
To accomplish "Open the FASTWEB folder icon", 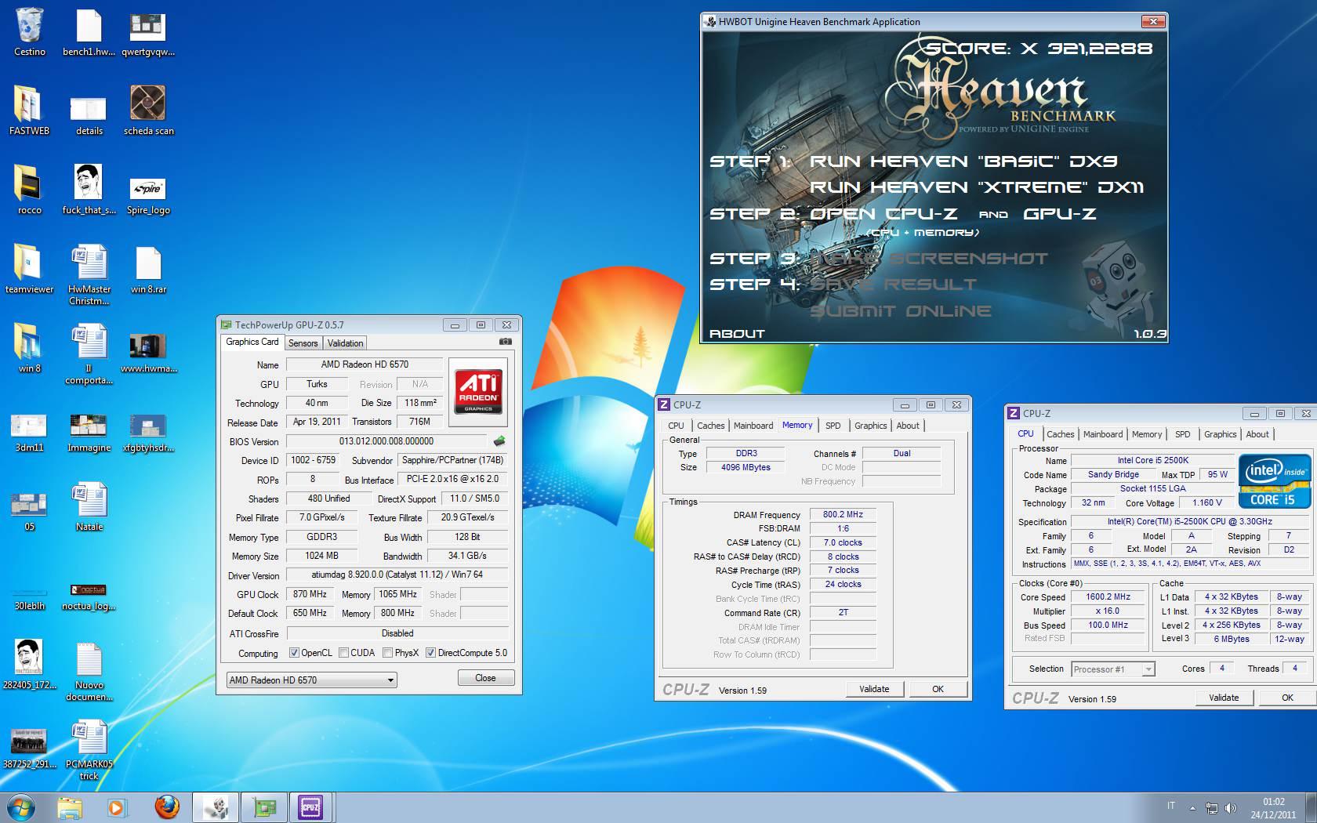I will coord(29,111).
